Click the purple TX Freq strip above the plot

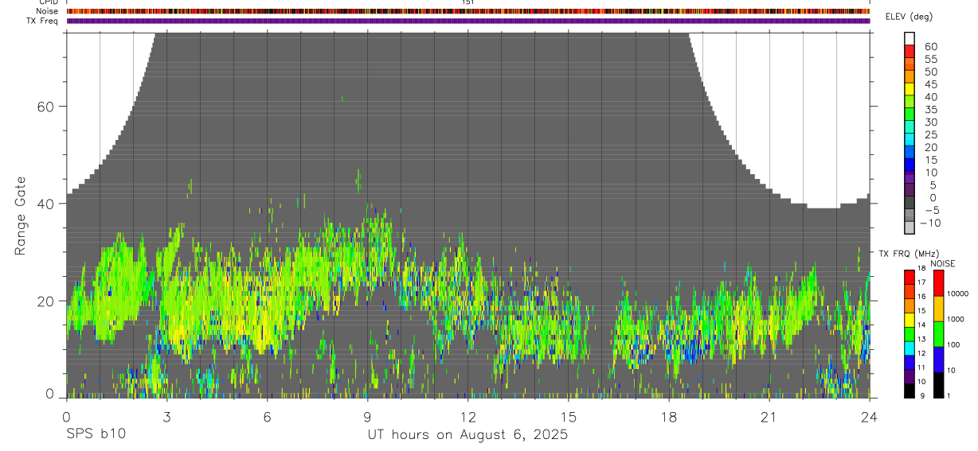pyautogui.click(x=468, y=21)
